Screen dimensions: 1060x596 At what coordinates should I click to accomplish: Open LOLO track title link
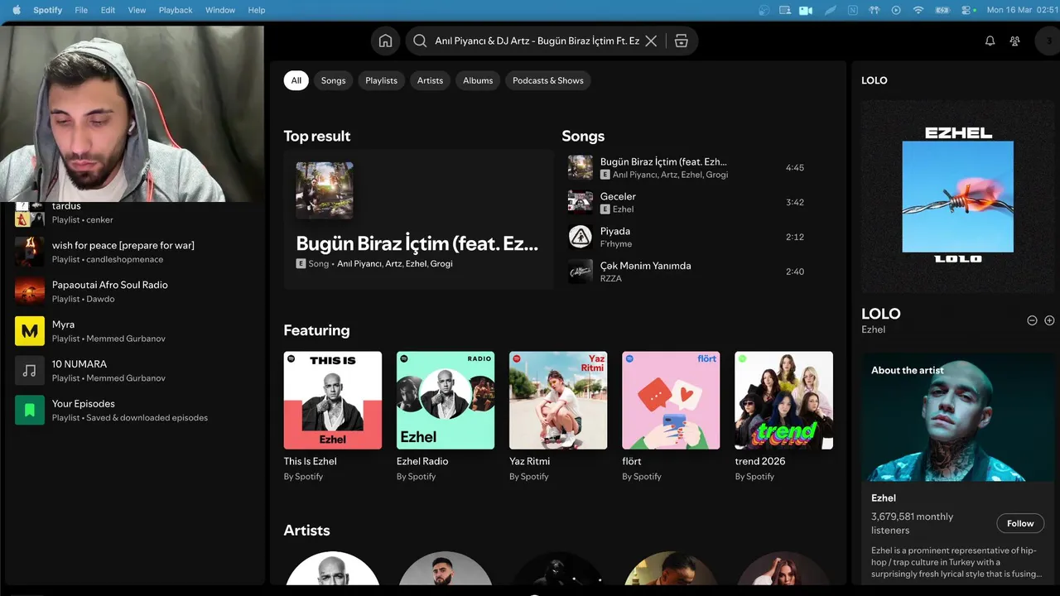pos(881,314)
